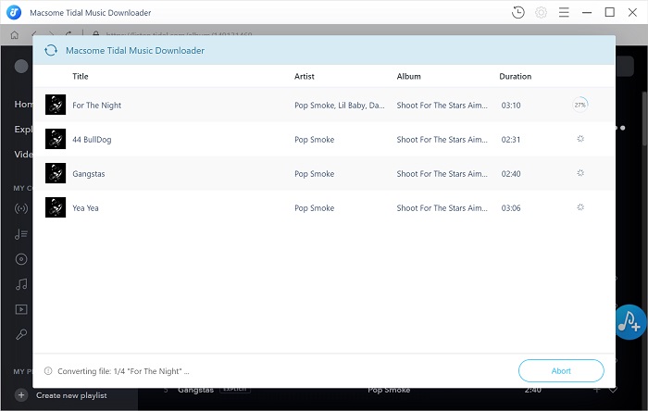Select the 44 BullDog track title
Screen dimensions: 648x411
pos(92,140)
